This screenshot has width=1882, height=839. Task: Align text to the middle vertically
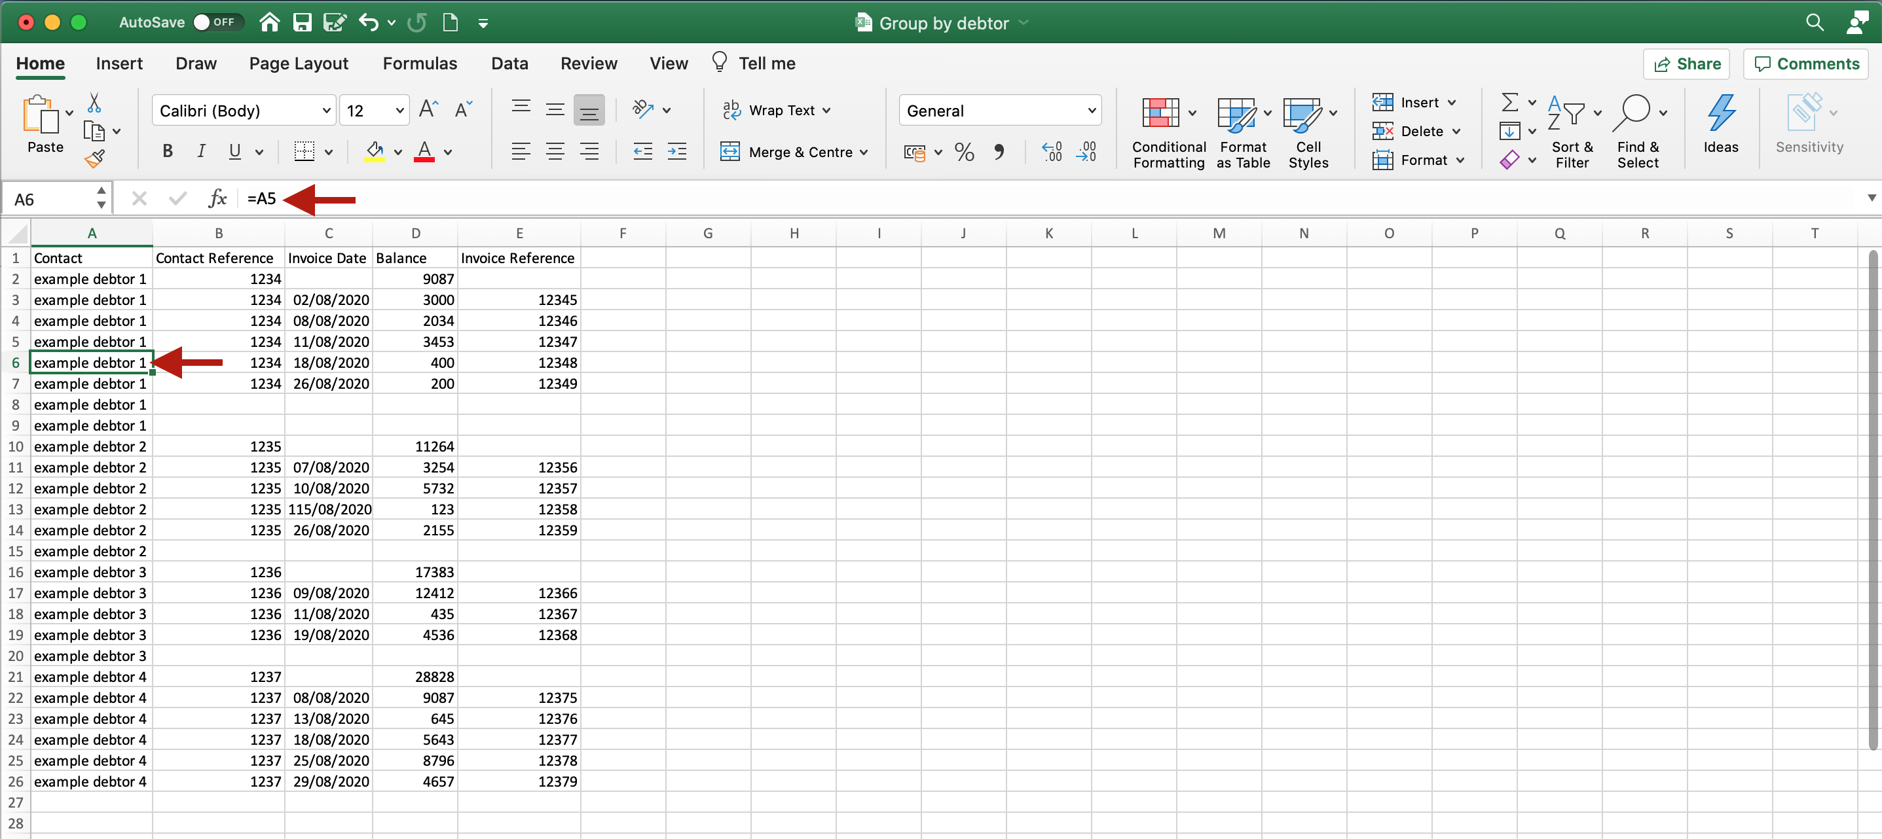(x=555, y=110)
